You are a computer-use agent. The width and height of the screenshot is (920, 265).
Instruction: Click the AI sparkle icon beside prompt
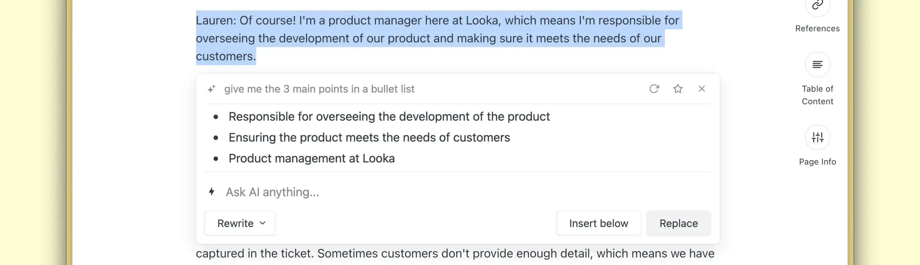[211, 89]
